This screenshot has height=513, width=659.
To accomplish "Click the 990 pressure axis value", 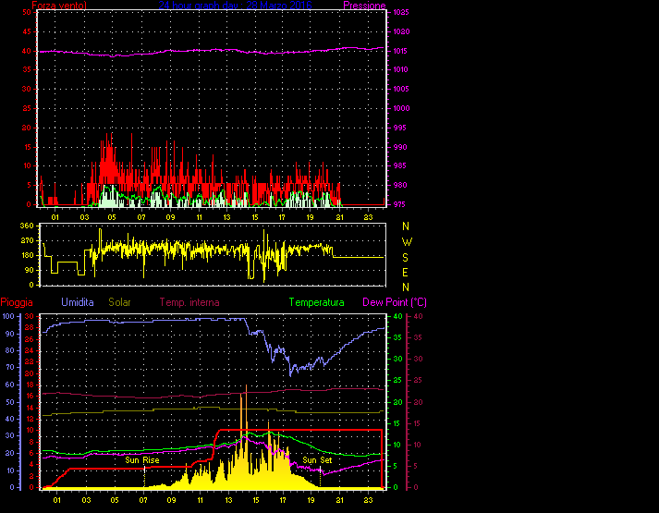I will (x=400, y=147).
